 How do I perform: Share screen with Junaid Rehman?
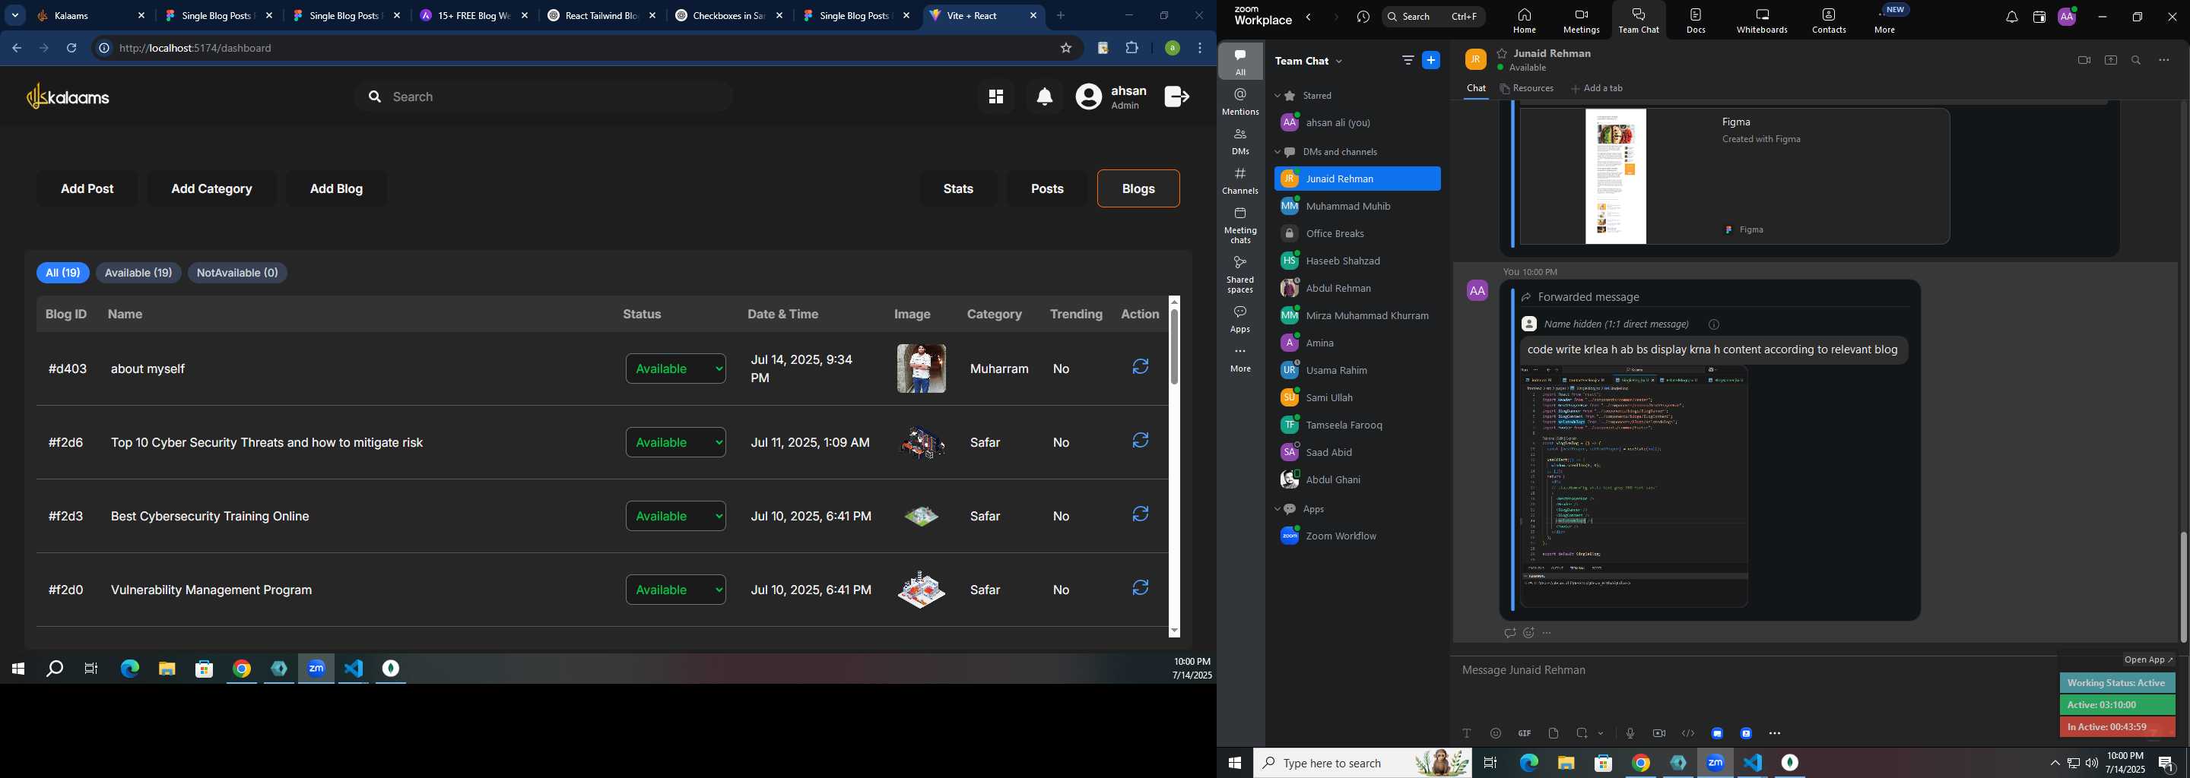coord(2111,60)
